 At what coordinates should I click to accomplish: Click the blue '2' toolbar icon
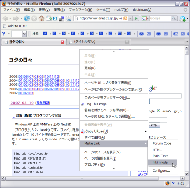pyautogui.click(x=55, y=18)
